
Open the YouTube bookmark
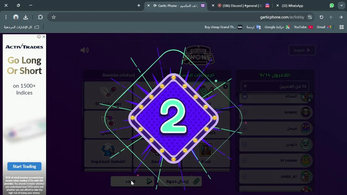point(303,27)
